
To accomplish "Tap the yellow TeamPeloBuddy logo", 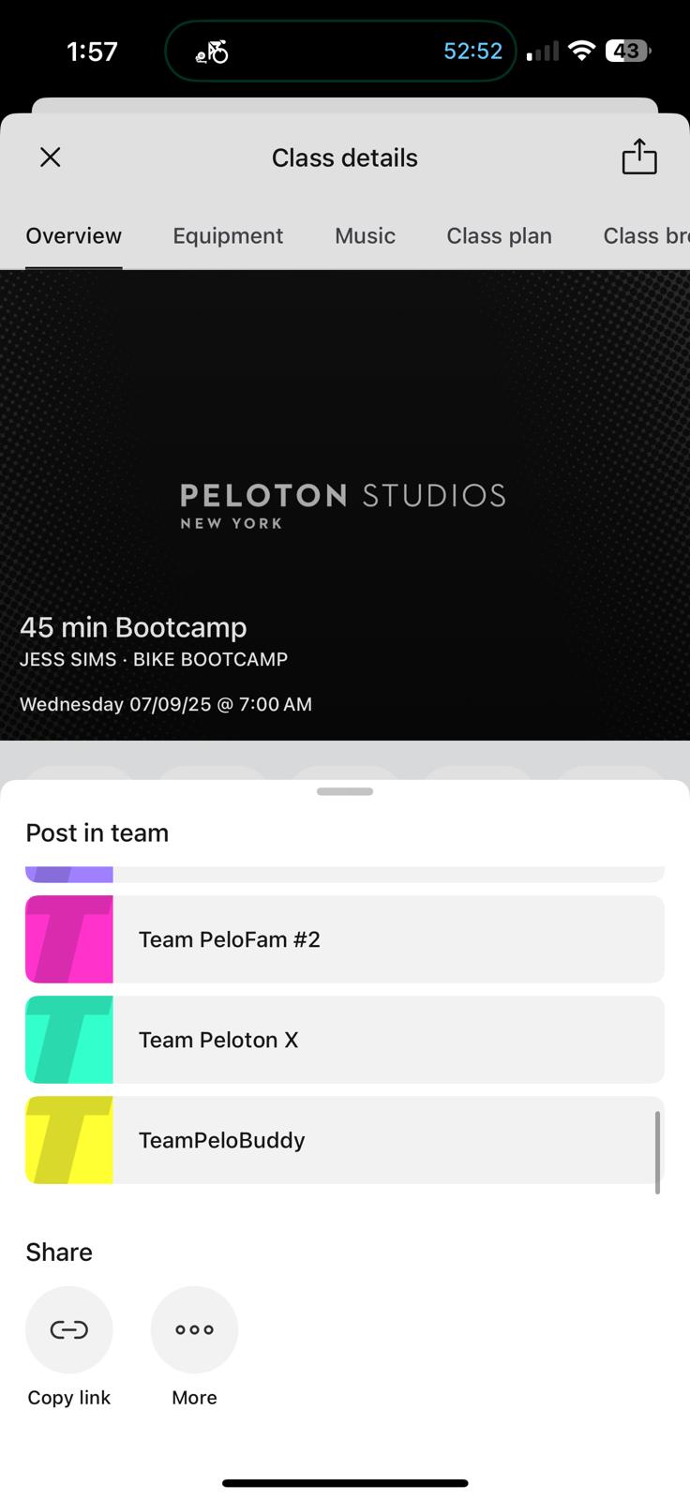I will click(x=69, y=1140).
